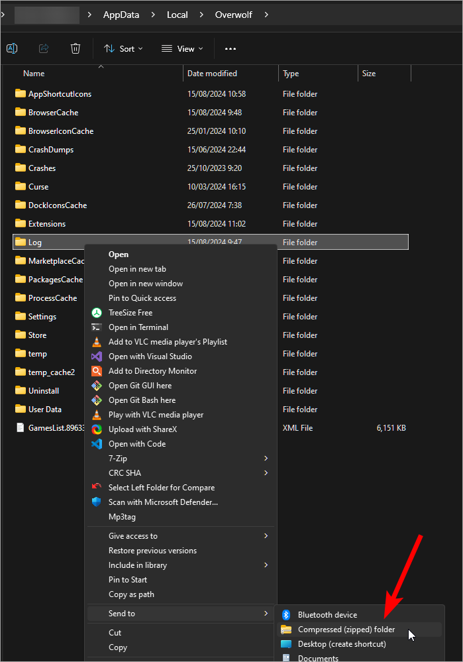The image size is (463, 662).
Task: Click the Git Bash icon
Action: point(97,400)
